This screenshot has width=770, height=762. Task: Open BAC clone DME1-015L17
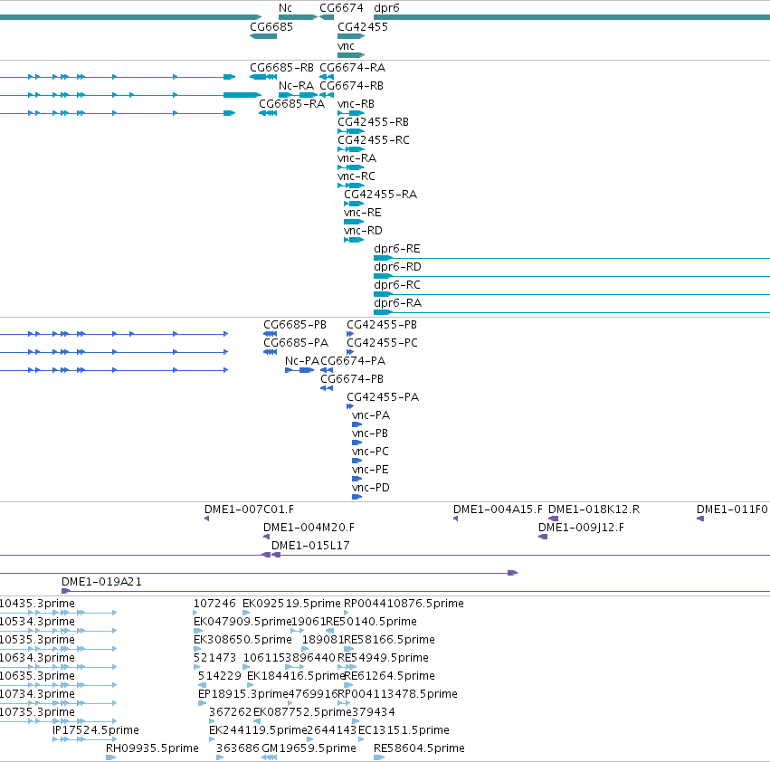(x=310, y=546)
